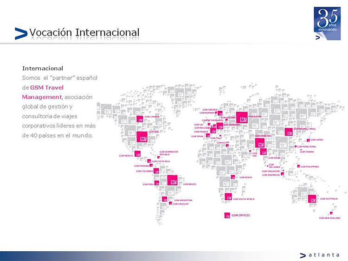Screen dimensions: 348x261
Task: Click the pink GSM Travel text
Action: (47, 88)
